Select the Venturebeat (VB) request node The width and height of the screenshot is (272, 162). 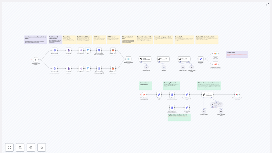click(x=55, y=69)
